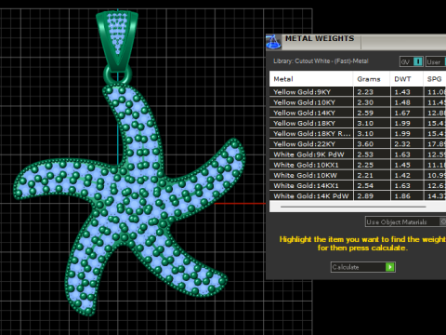The width and height of the screenshot is (446, 335).
Task: Click the SPG column header
Action: pyautogui.click(x=435, y=79)
